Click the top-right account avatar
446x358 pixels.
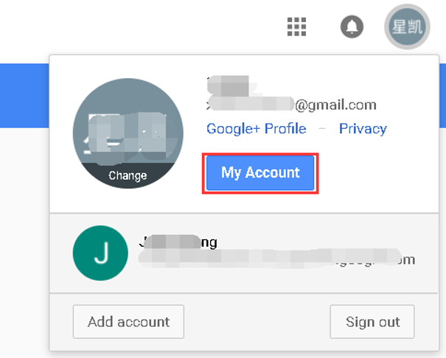pos(408,27)
